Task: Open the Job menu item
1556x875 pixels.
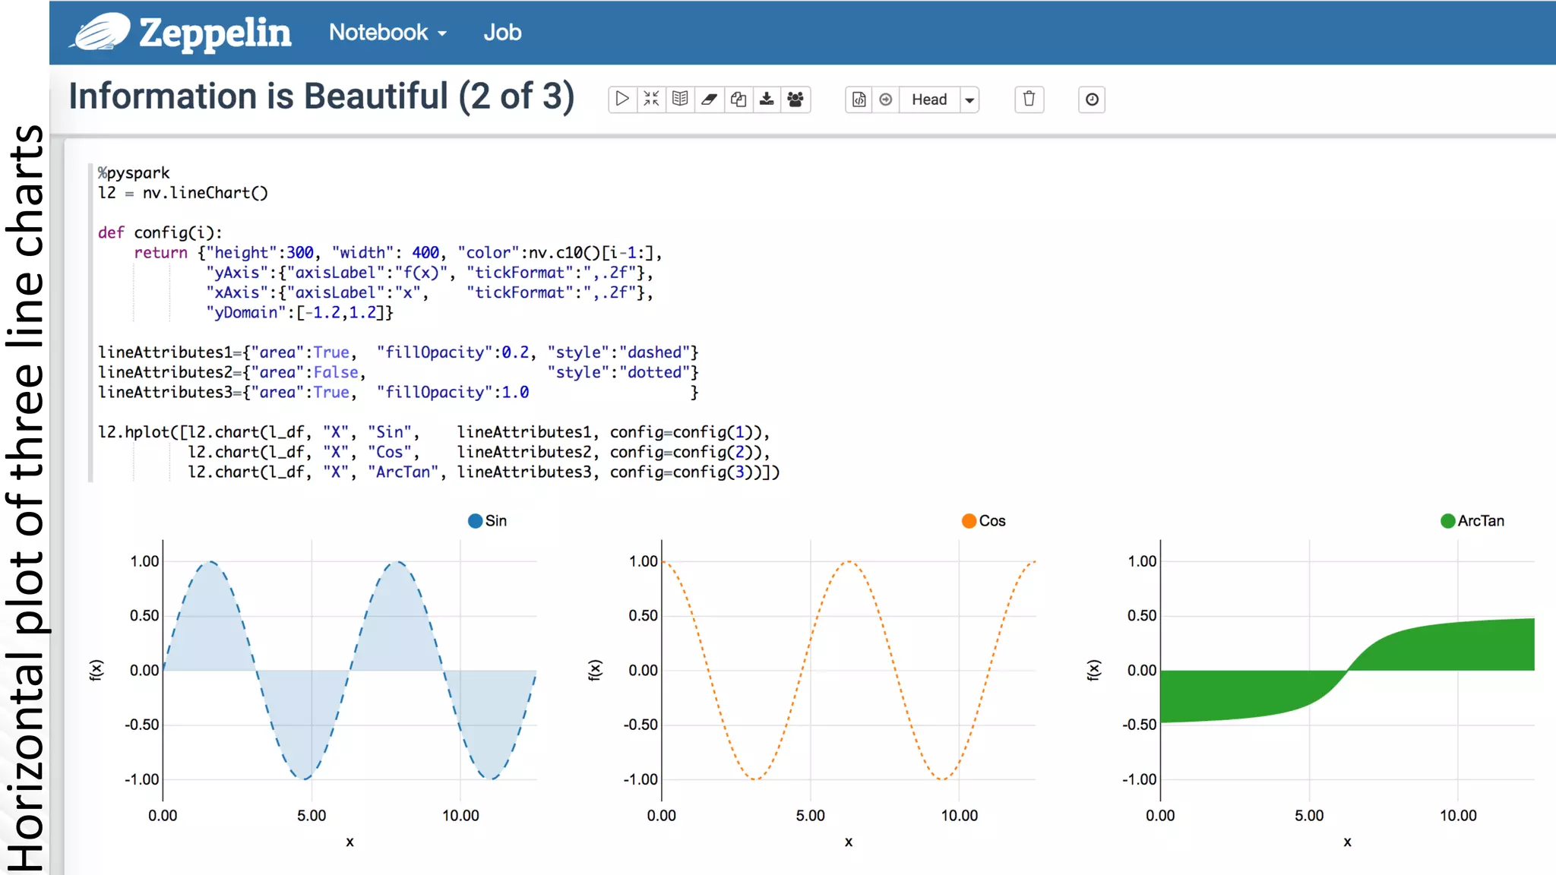Action: pyautogui.click(x=502, y=33)
